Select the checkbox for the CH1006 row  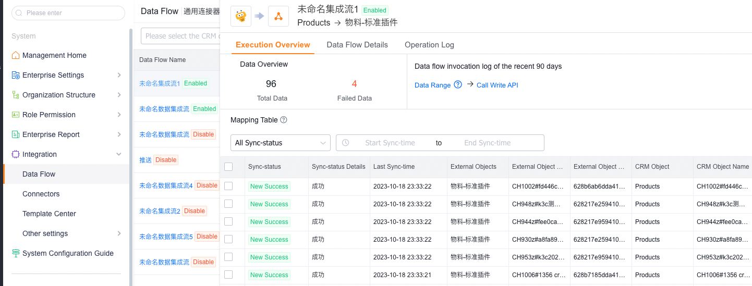(228, 275)
